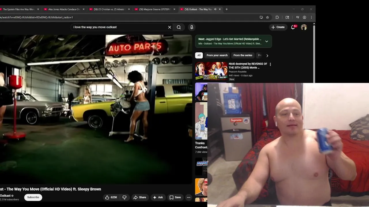Switch to The Epstein Files tab
Image resolution: width=369 pixels, height=207 pixels.
coord(19,9)
